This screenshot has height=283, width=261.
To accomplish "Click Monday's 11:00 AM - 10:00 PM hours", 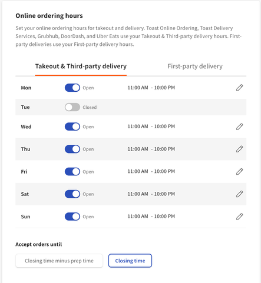I will point(151,88).
